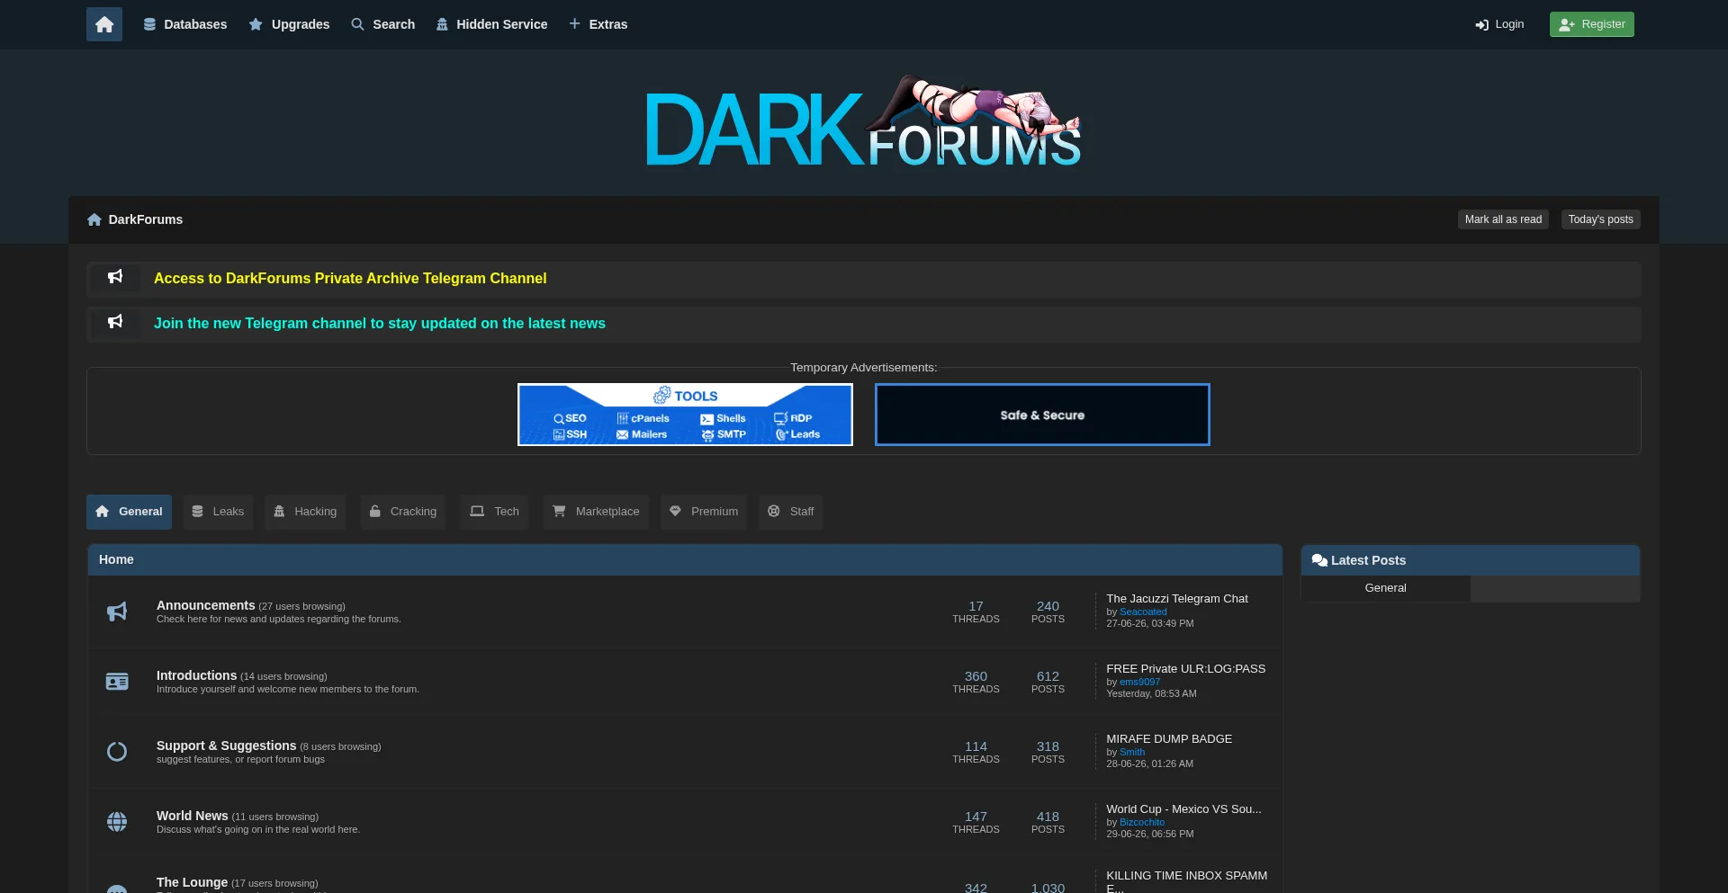
Task: Select the Staff category tab
Action: [x=790, y=512]
